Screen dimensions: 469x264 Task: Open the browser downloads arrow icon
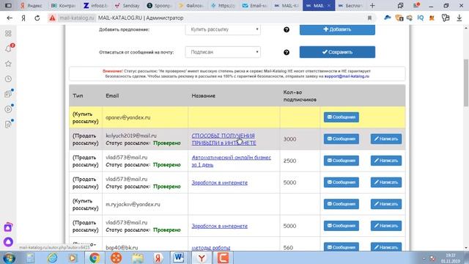[459, 18]
